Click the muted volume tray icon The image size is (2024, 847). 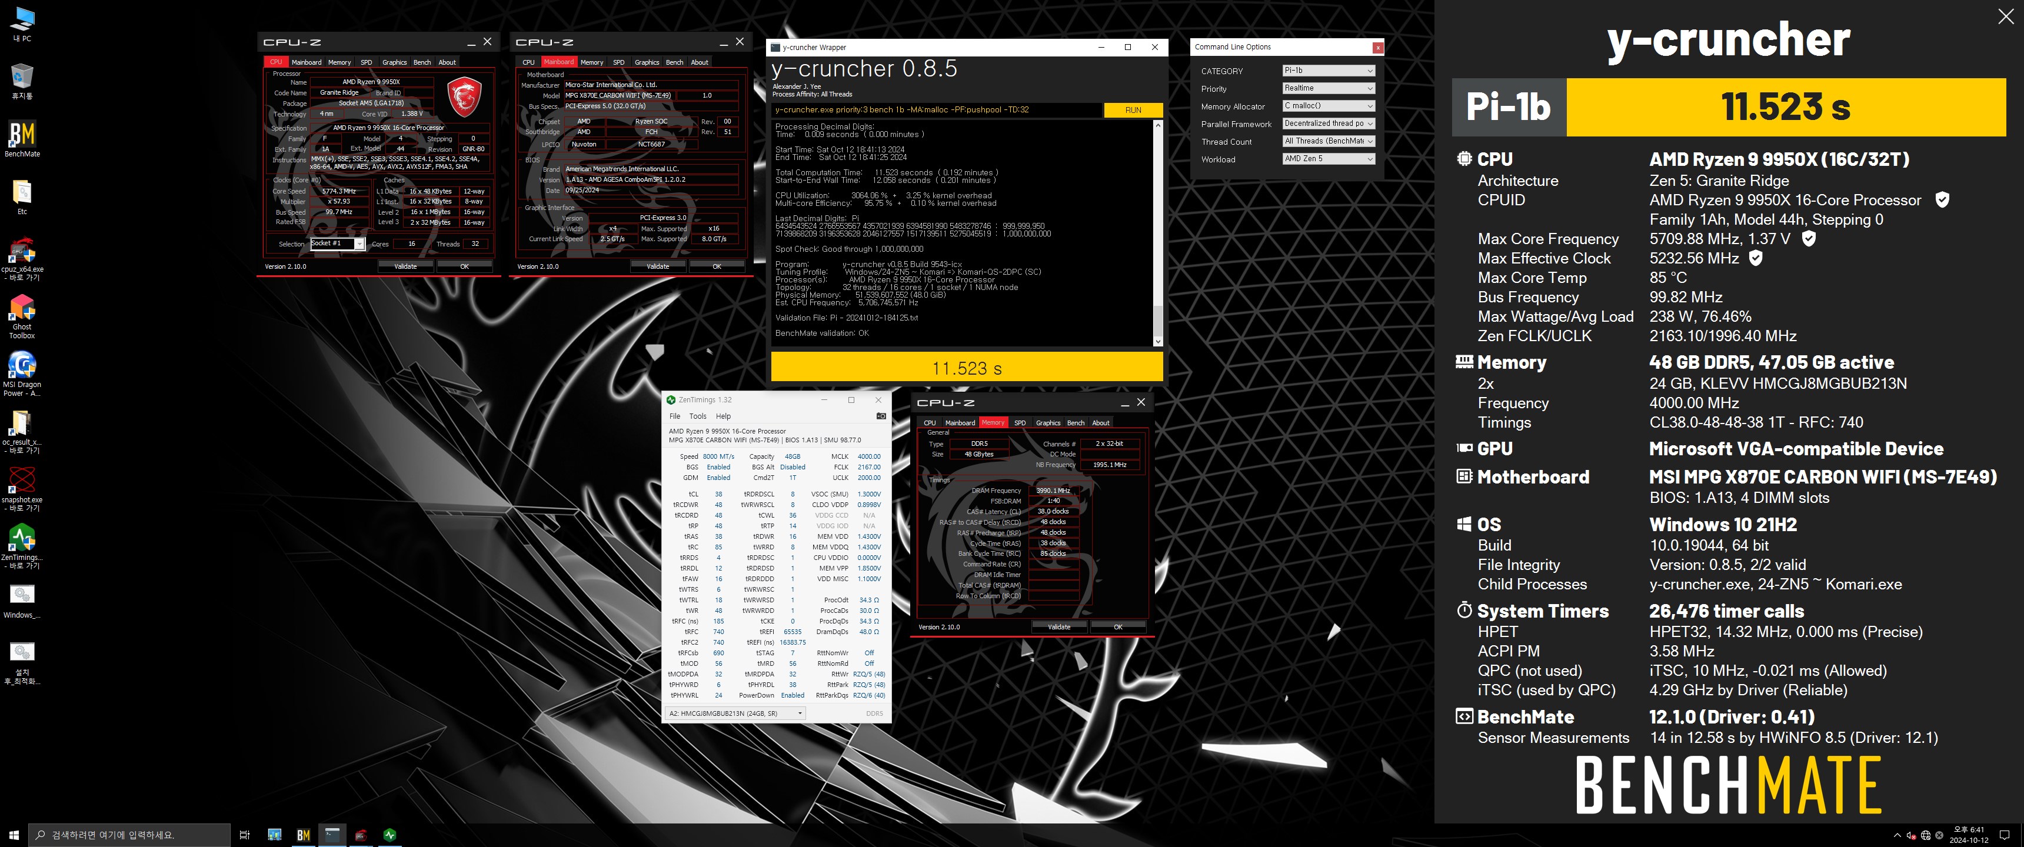pyautogui.click(x=1912, y=835)
